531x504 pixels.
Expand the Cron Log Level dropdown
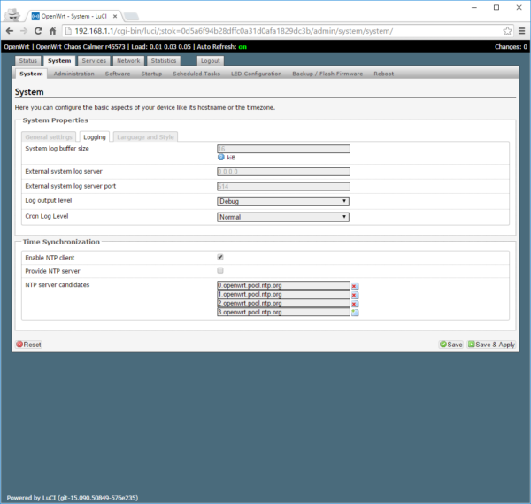coord(283,216)
